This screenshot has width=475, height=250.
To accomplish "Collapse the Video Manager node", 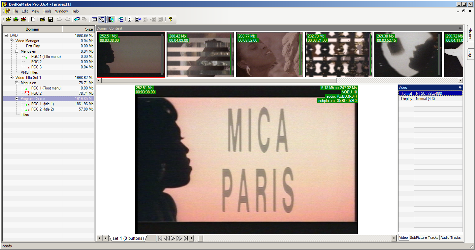I will (12, 41).
